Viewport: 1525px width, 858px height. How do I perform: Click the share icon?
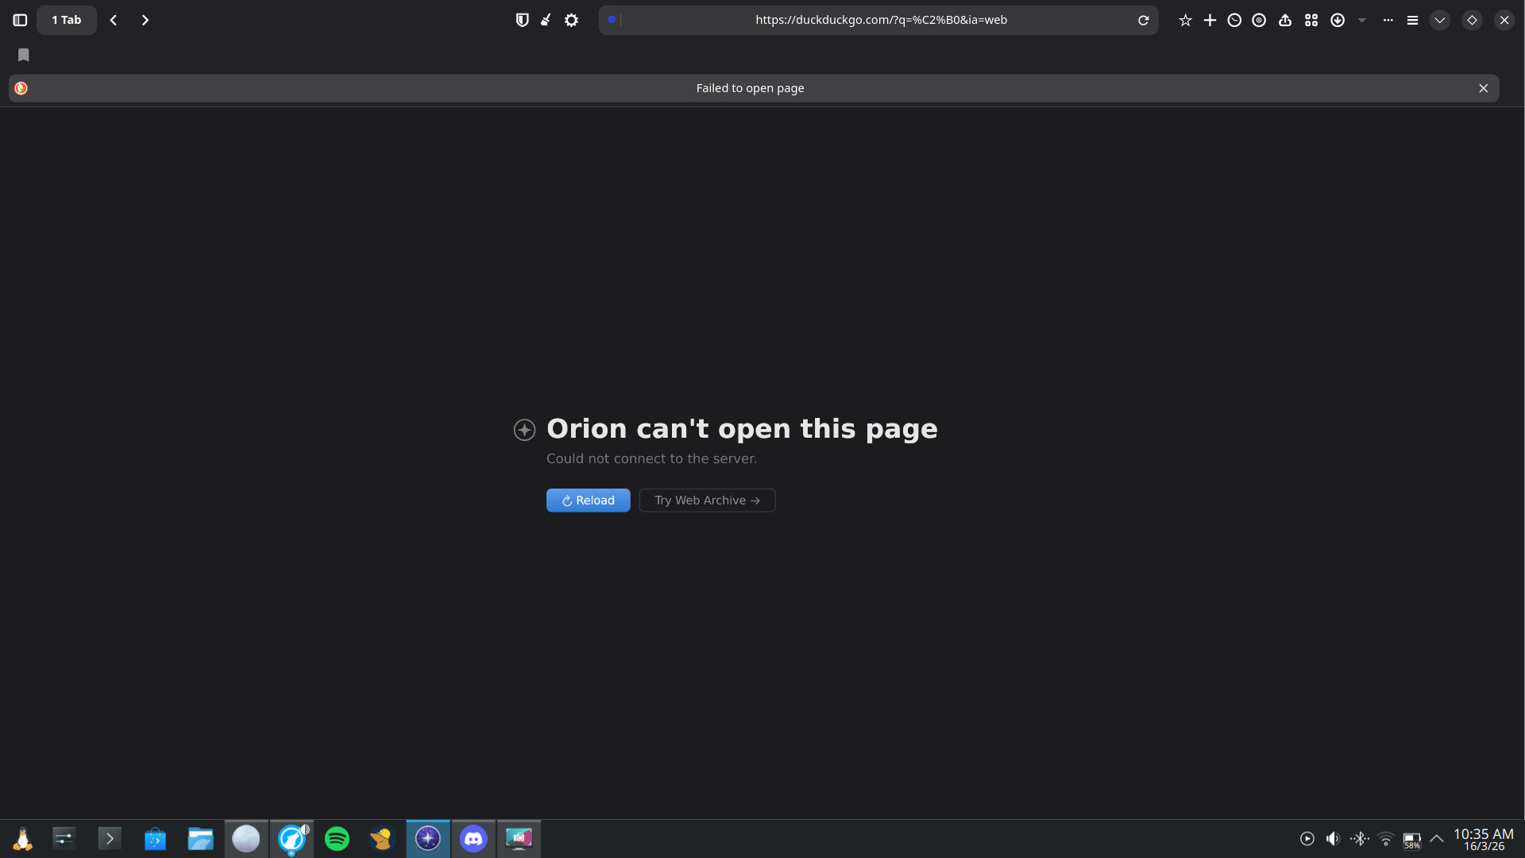(1285, 20)
